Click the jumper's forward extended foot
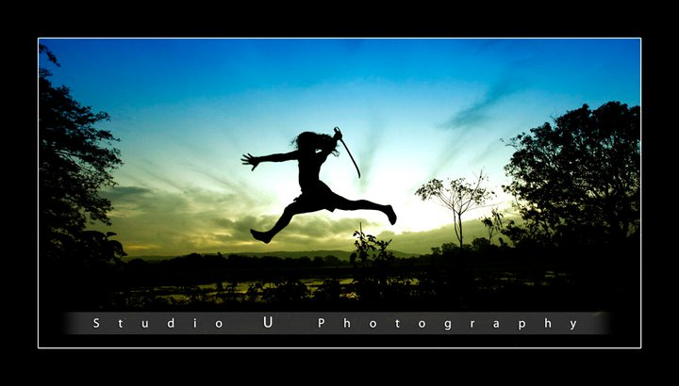 tap(389, 214)
